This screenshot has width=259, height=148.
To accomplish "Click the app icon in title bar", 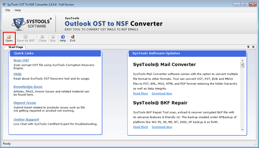I will (4, 4).
